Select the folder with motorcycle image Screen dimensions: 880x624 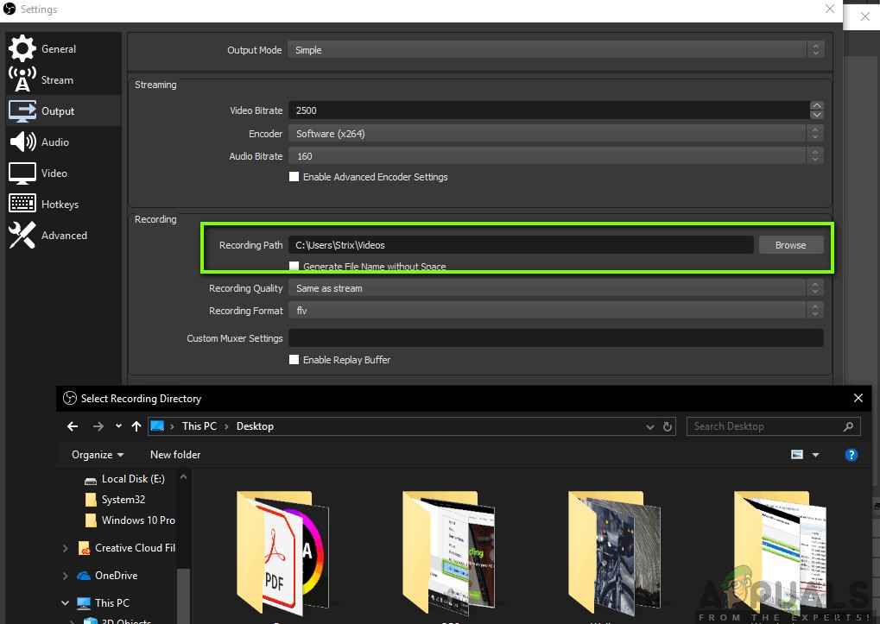pyautogui.click(x=614, y=553)
